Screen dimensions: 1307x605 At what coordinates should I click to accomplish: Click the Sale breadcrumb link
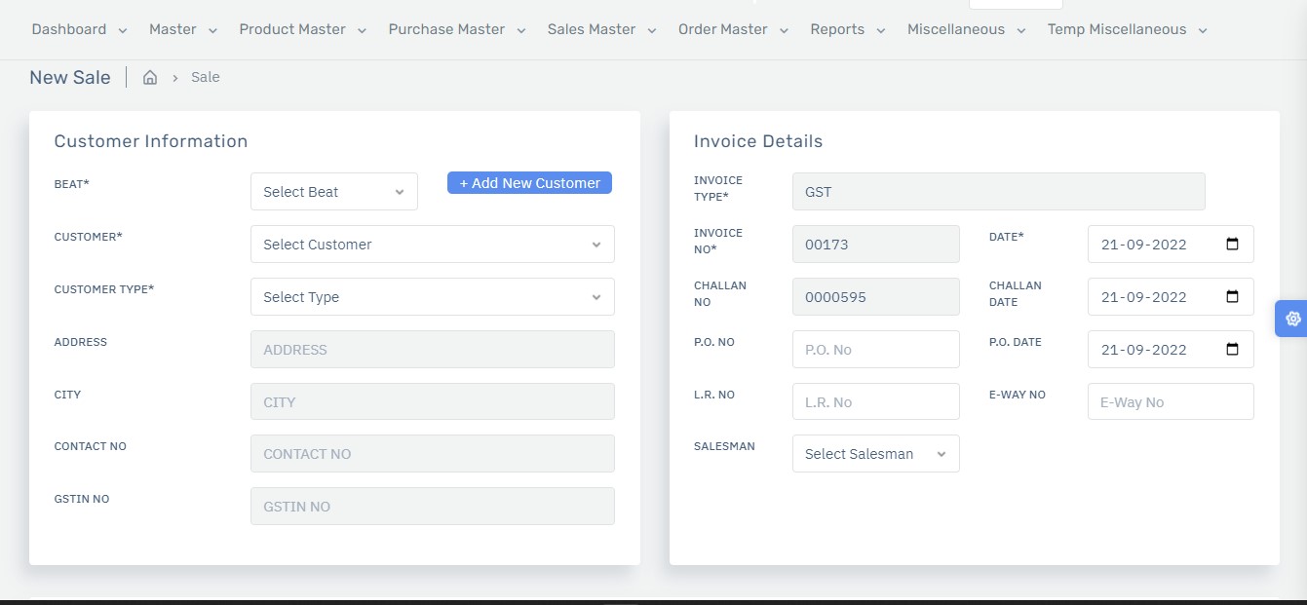tap(206, 77)
